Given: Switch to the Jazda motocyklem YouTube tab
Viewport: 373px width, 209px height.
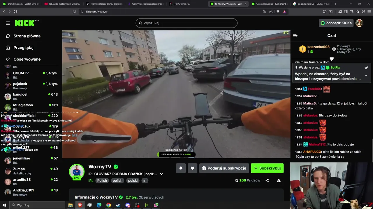Looking at the screenshot, I should point(62,4).
